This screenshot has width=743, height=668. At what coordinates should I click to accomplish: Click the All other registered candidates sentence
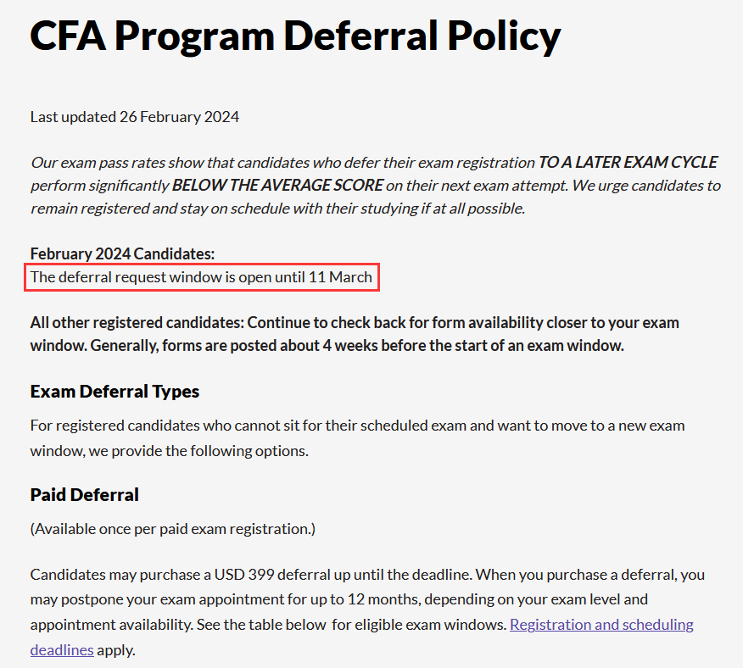(355, 334)
